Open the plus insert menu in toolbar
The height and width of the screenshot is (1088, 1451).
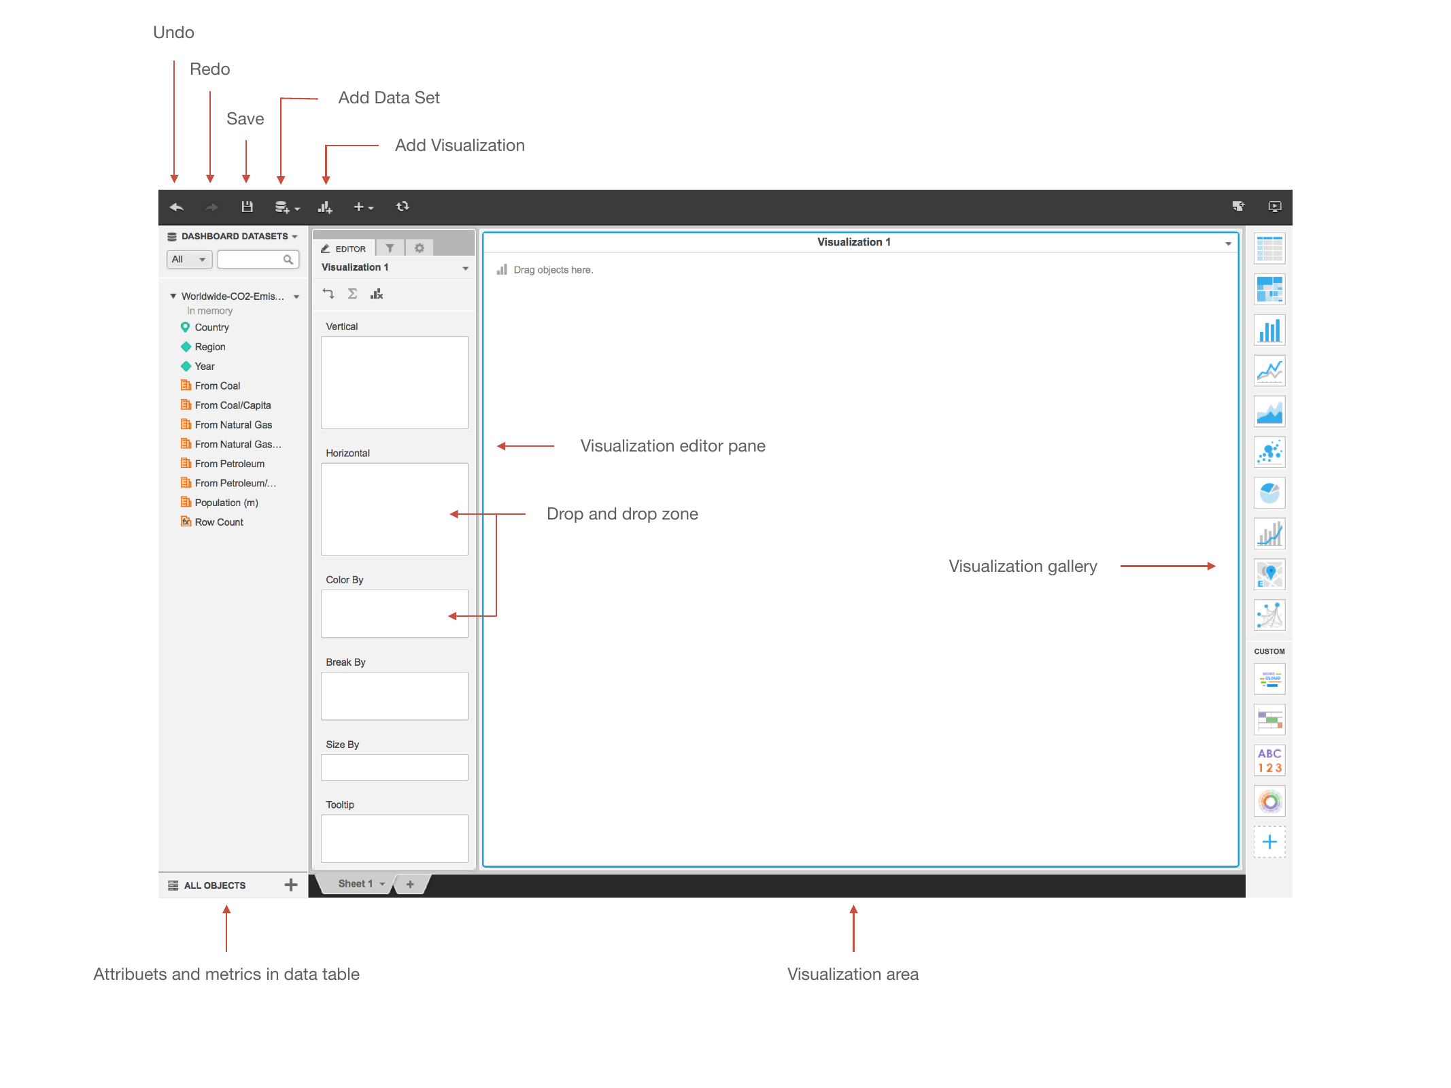coord(363,207)
